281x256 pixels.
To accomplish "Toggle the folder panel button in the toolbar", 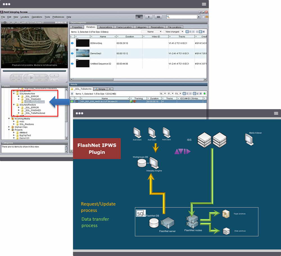I will point(139,17).
